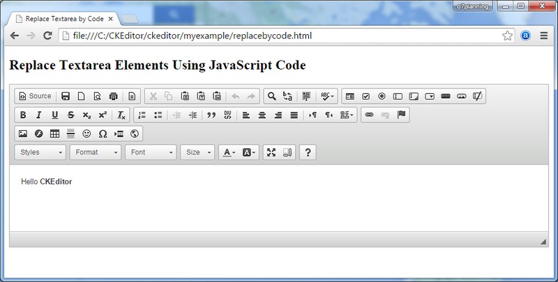Insert a Link

tap(369, 115)
